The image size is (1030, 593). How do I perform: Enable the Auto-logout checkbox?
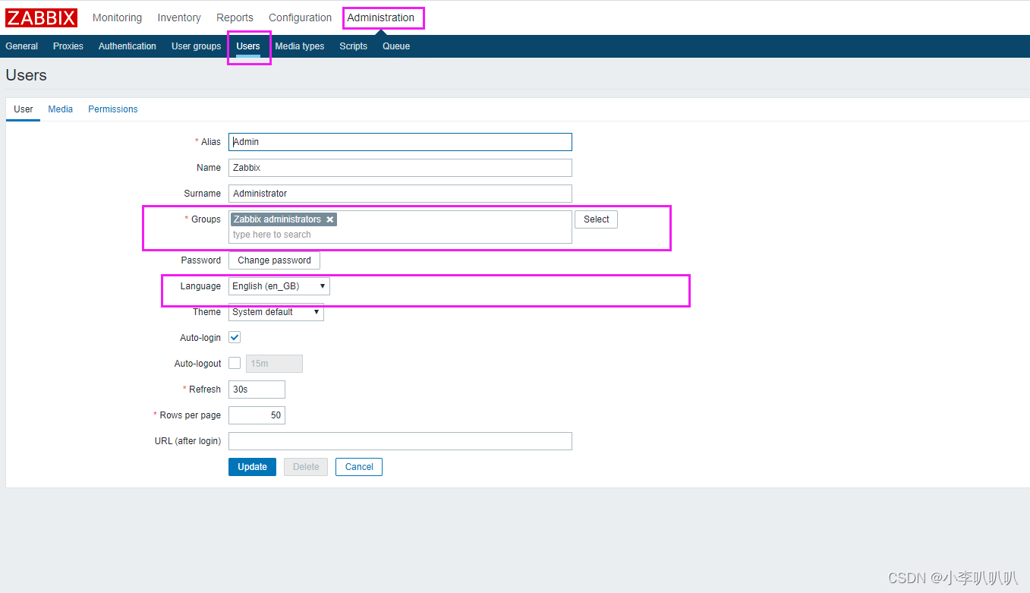pyautogui.click(x=235, y=364)
